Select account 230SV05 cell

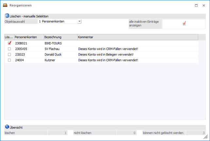(21, 49)
